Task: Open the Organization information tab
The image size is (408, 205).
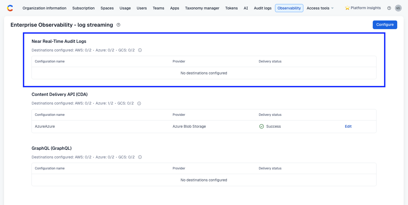Action: (x=44, y=8)
